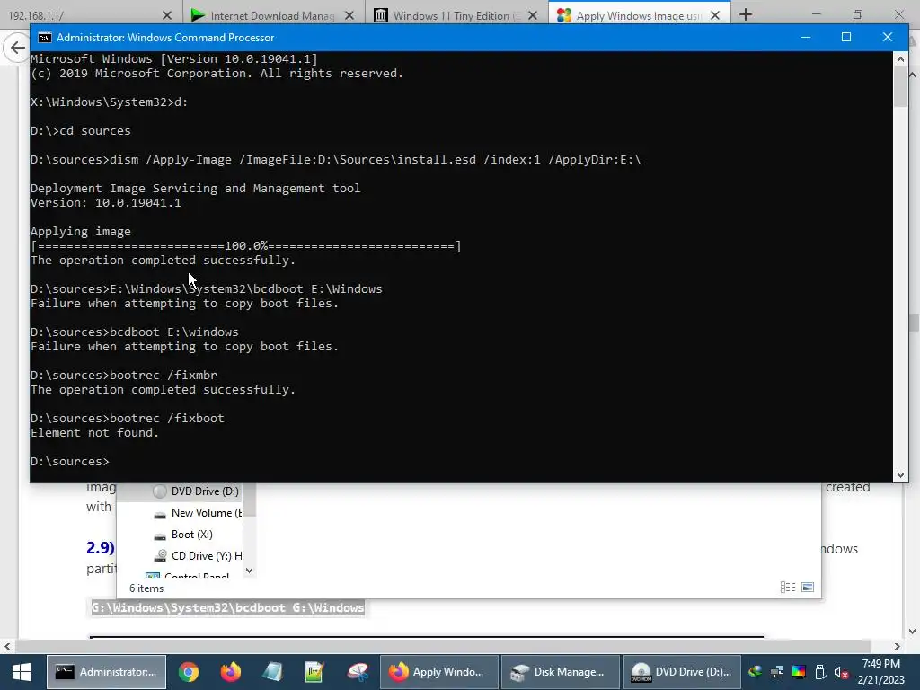Switch to Apply Windo... Firefox taskbar window
The height and width of the screenshot is (690, 920).
pyautogui.click(x=439, y=672)
